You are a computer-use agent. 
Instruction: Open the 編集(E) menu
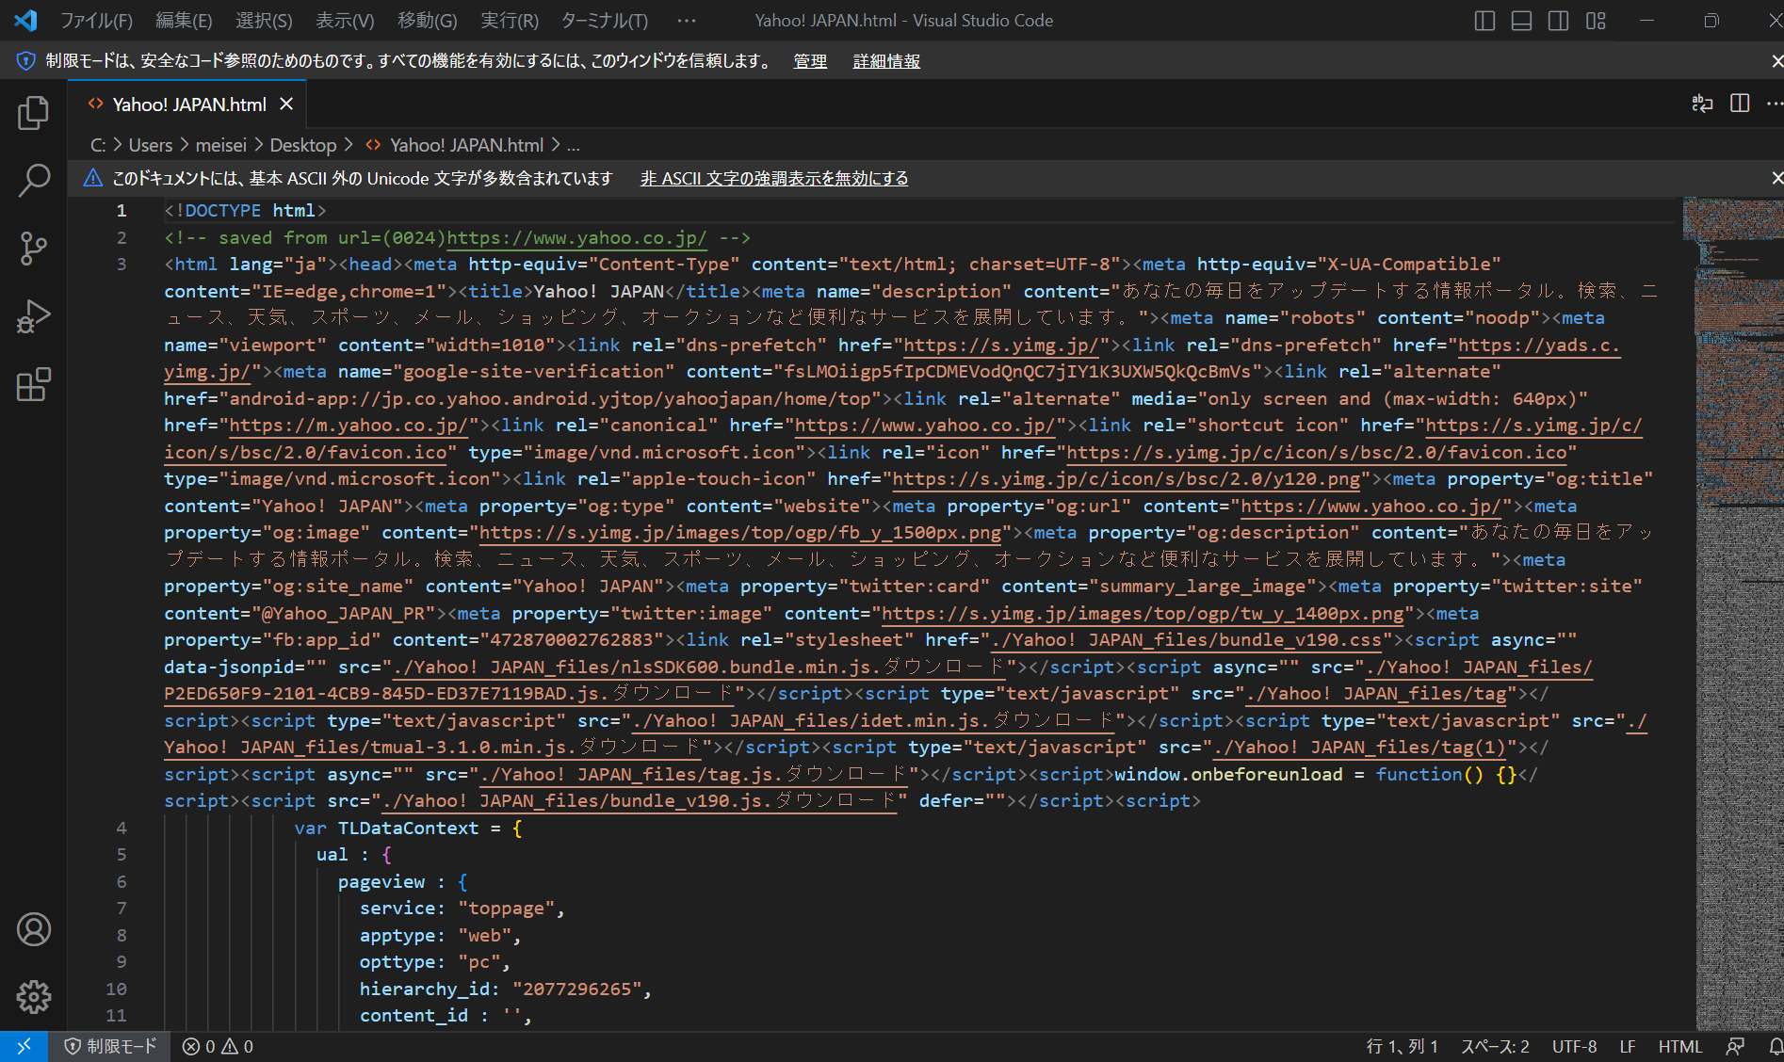click(x=184, y=21)
